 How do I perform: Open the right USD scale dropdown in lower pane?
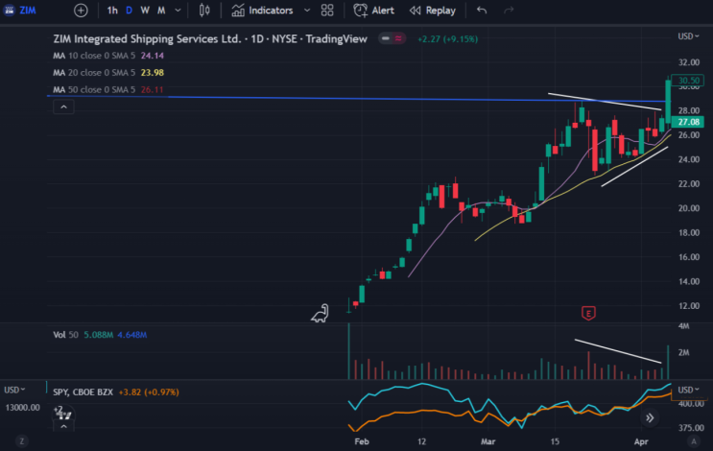pos(689,391)
